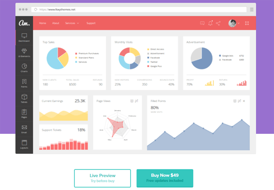Open the Services dropdown menu

pos(72,23)
